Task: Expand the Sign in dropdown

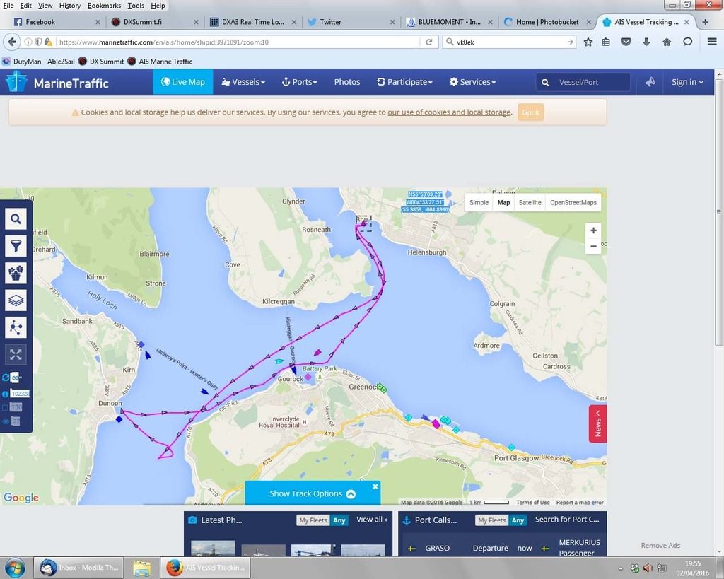Action: [x=687, y=82]
